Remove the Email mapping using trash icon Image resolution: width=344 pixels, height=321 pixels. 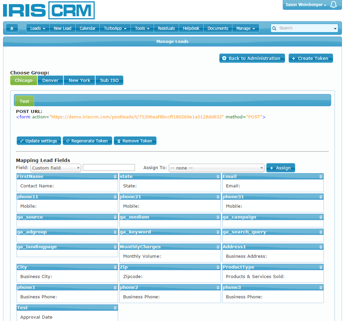321,177
